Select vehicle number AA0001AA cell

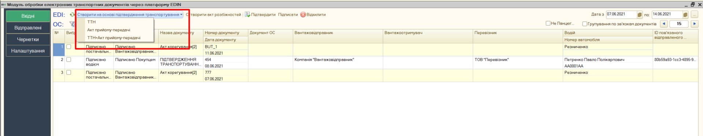point(608,66)
